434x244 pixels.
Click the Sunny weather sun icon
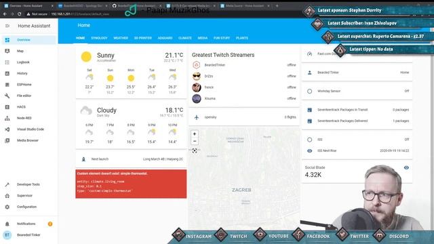point(86,57)
